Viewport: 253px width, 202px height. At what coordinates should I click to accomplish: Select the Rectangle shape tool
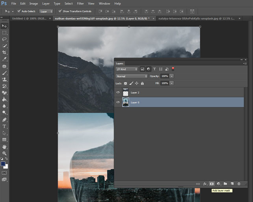(x=4, y=140)
